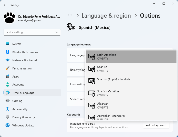Click the Language & region breadcrumb
The image size is (178, 137).
106,16
